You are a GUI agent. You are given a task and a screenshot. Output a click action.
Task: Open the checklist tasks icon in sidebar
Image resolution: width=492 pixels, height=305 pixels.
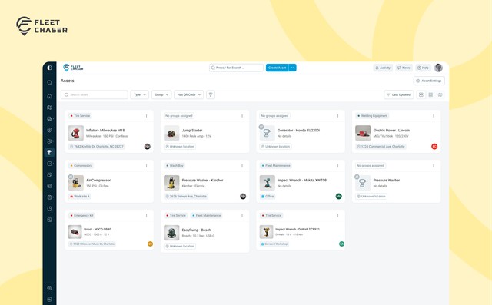pyautogui.click(x=49, y=164)
